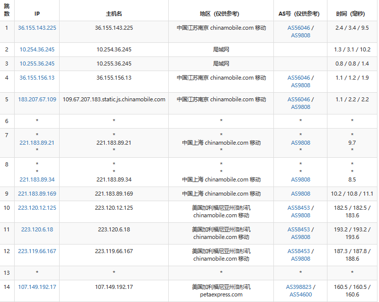Select 局域网 region text in hop 2
The image size is (379, 302).
pos(221,49)
